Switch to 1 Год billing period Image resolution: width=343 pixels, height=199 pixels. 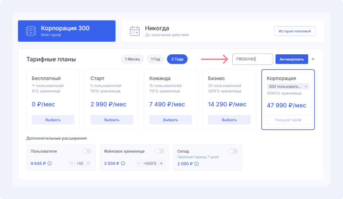pos(155,59)
